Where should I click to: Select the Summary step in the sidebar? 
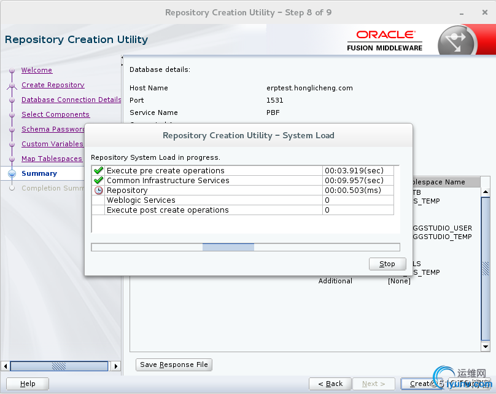39,173
